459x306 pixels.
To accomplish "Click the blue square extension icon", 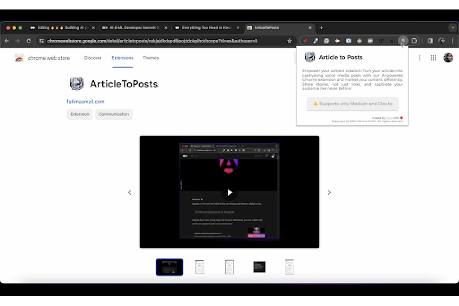I will (x=349, y=41).
